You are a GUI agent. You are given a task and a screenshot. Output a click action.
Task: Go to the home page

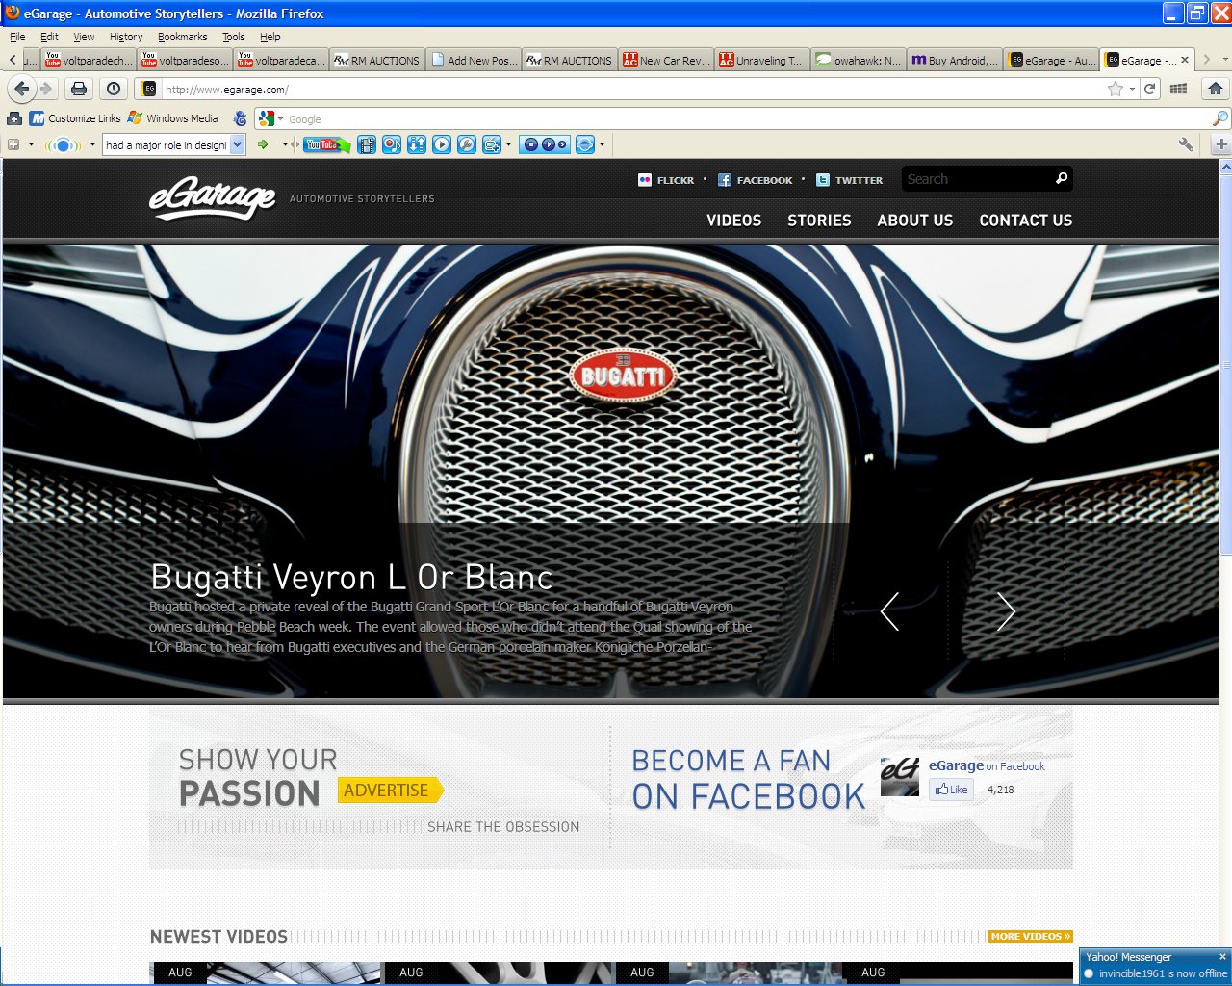[1216, 89]
